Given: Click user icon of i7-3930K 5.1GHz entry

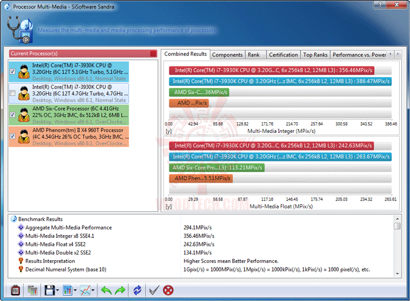Looking at the screenshot, I should [x=24, y=72].
